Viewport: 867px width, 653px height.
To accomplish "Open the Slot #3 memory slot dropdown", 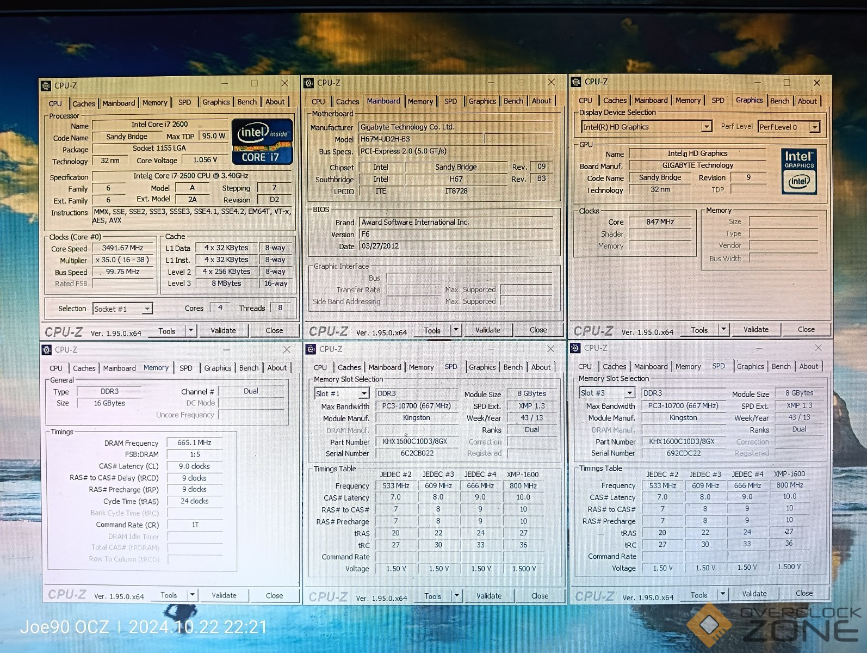I will coord(629,392).
